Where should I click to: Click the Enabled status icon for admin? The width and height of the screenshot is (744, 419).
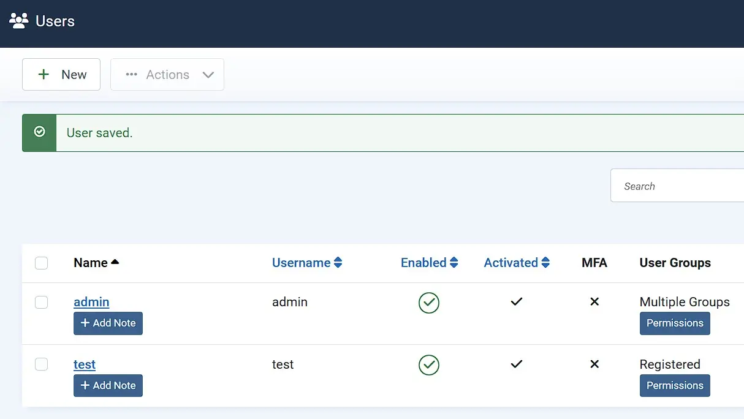tap(429, 303)
